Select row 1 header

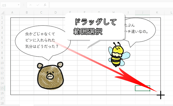[2, 17]
